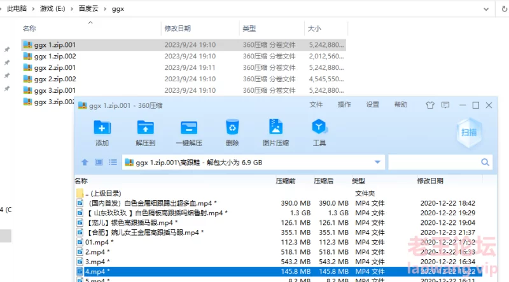
Task: Select the ggx 3.zip.001 file name
Action: pos(55,90)
